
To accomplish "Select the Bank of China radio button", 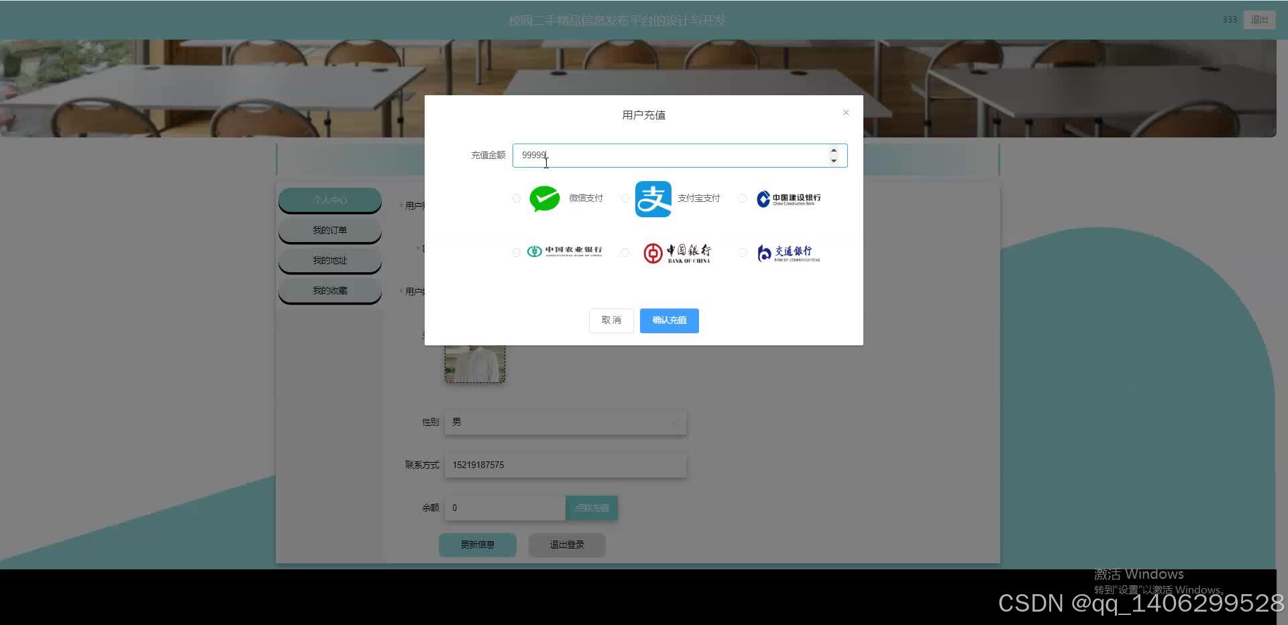I will 625,253.
